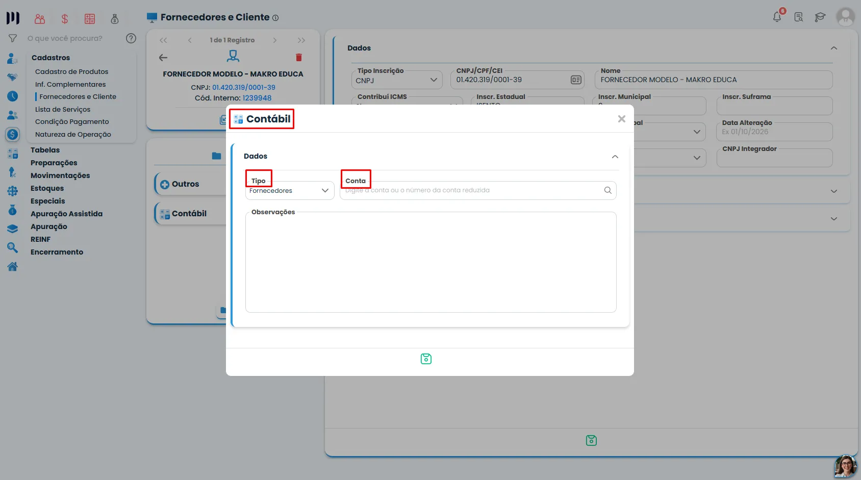The image size is (861, 480).
Task: Click the search magnifier in Conta field
Action: 607,190
